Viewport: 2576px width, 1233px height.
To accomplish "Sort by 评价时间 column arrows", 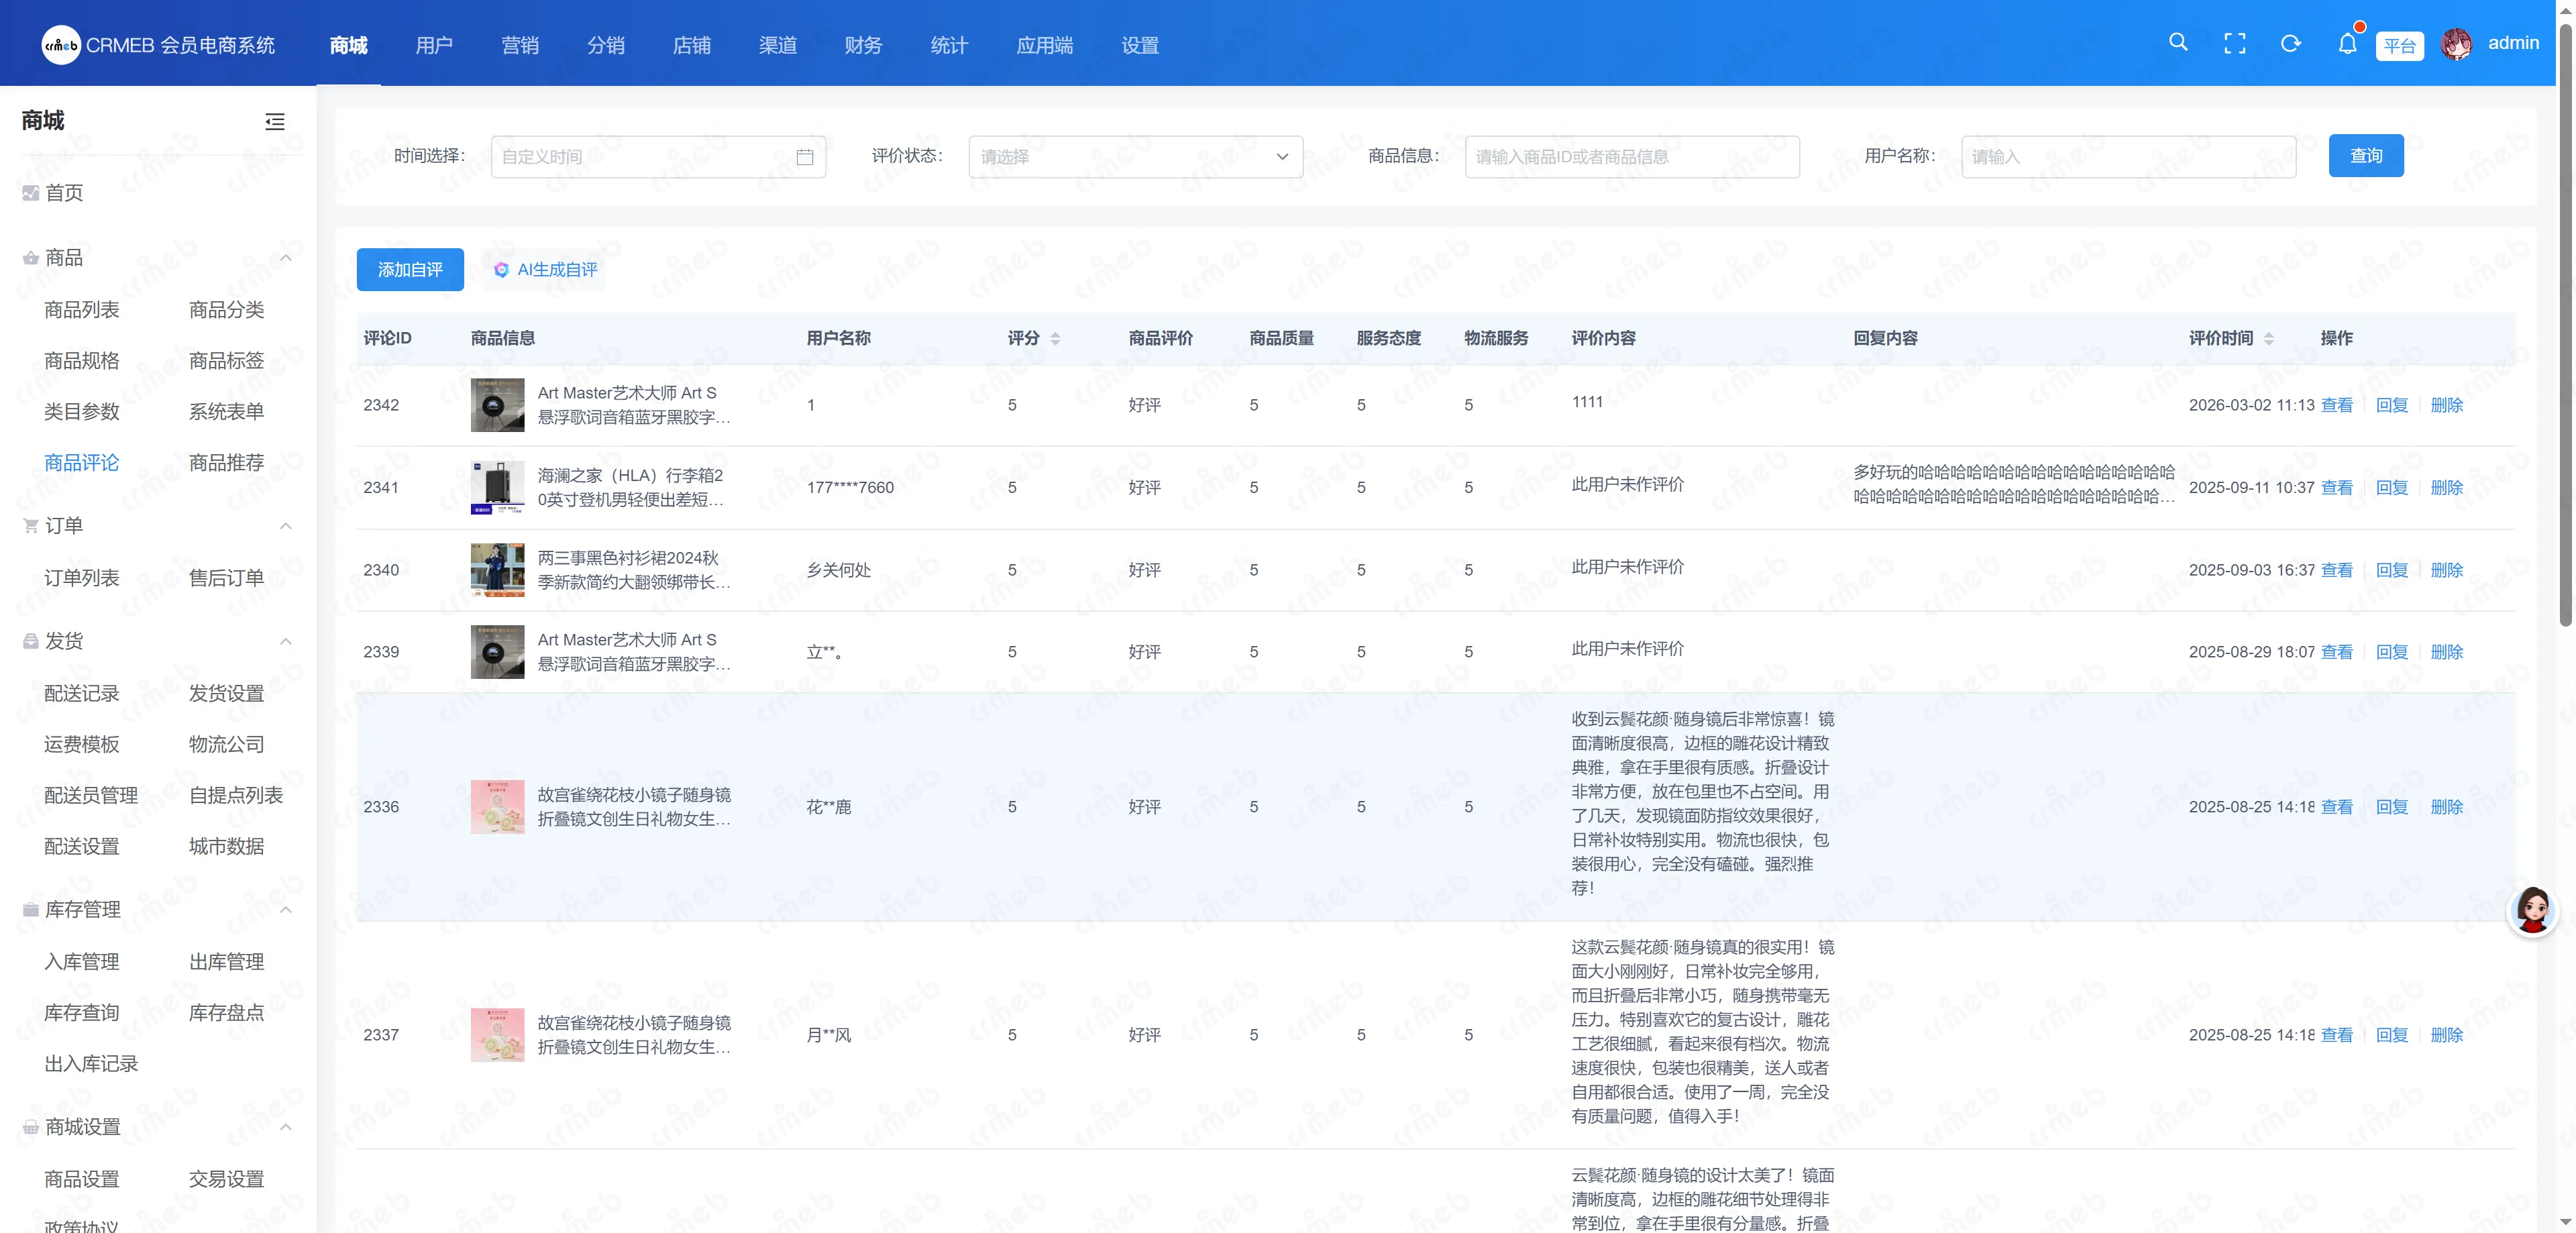I will point(2268,338).
